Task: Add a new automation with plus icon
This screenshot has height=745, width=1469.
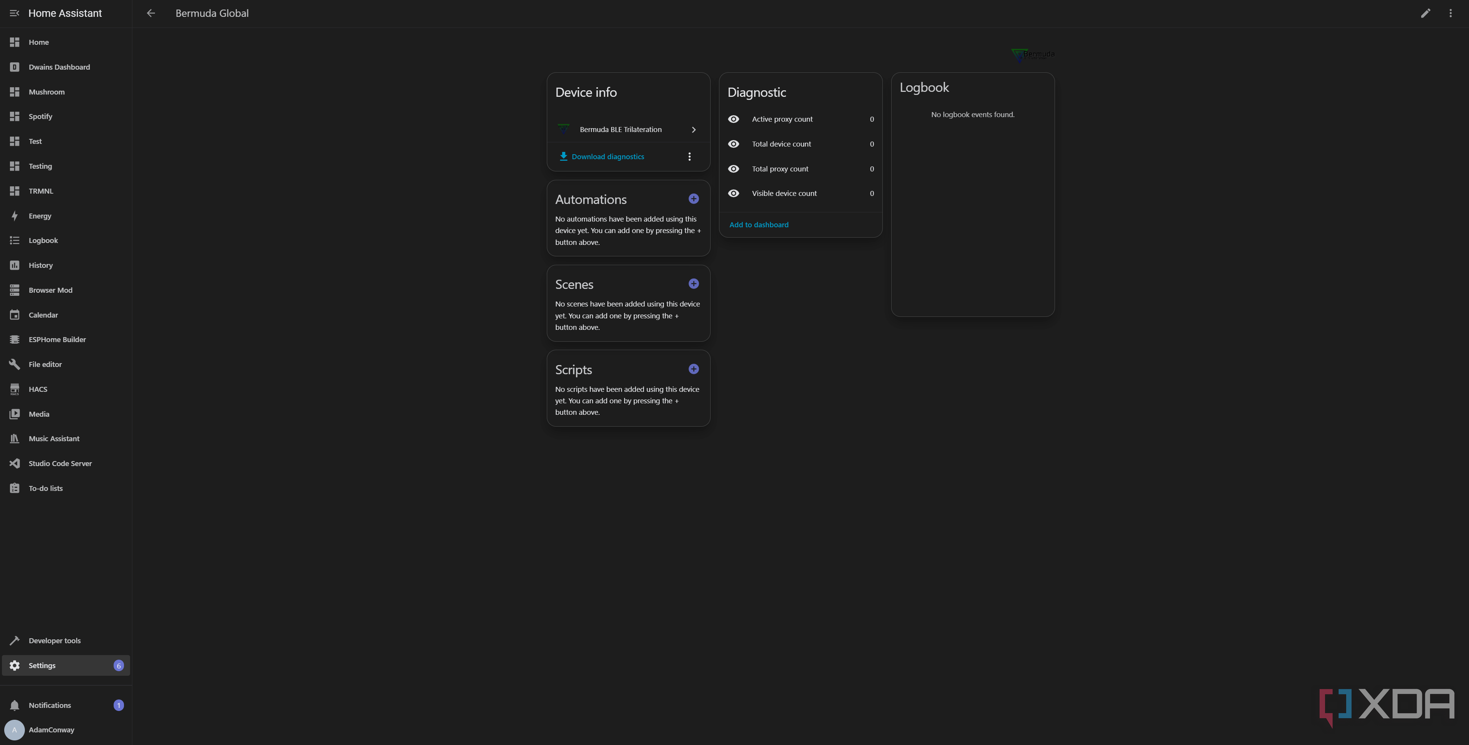Action: [x=693, y=199]
